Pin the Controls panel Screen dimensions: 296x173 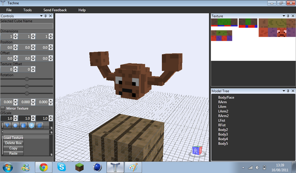pos(45,16)
